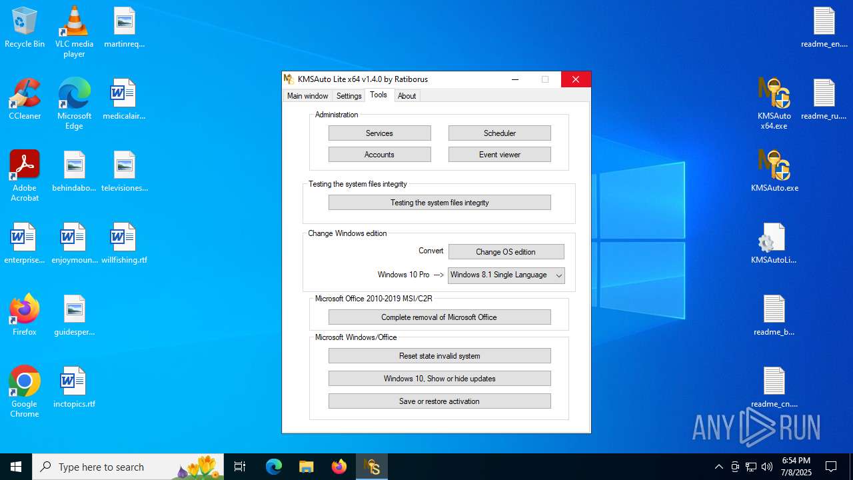Select willfishing.rtf desktop file
Viewport: 853px width, 480px height.
[124, 244]
